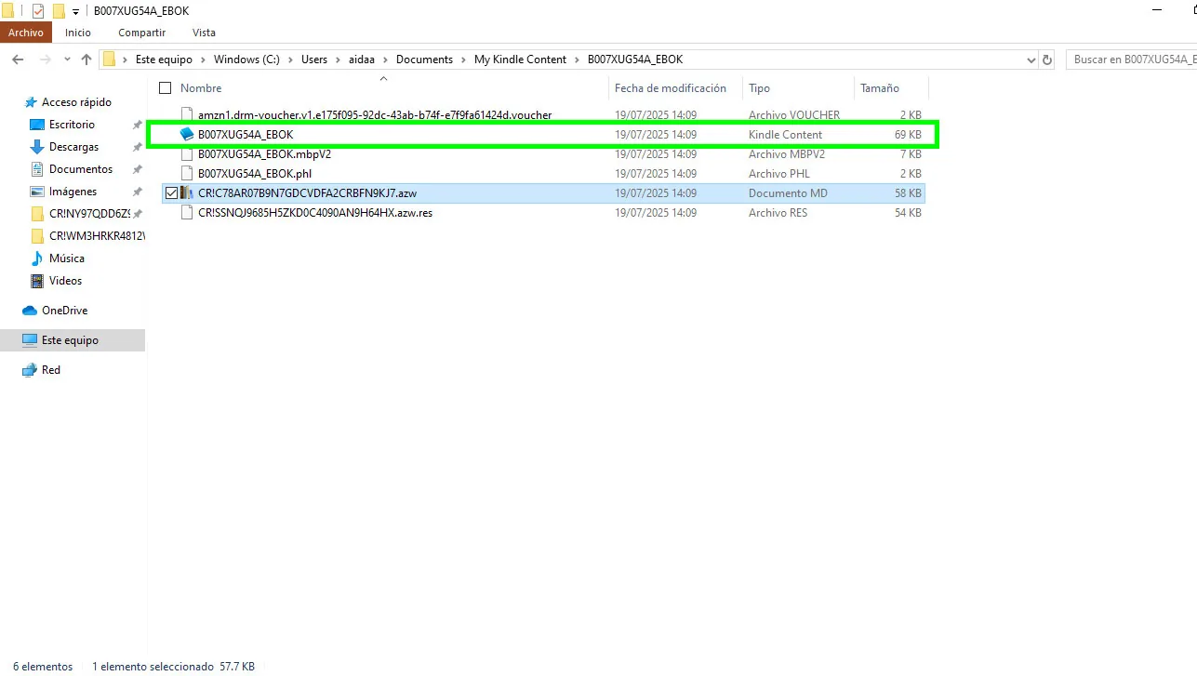Image resolution: width=1197 pixels, height=676 pixels.
Task: Toggle the select-all checkbox beside Nombre
Action: coord(166,88)
